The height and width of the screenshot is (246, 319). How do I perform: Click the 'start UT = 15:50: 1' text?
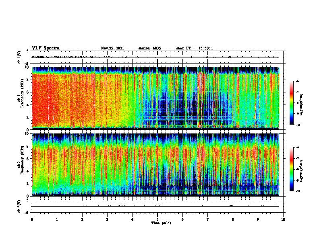click(x=195, y=48)
